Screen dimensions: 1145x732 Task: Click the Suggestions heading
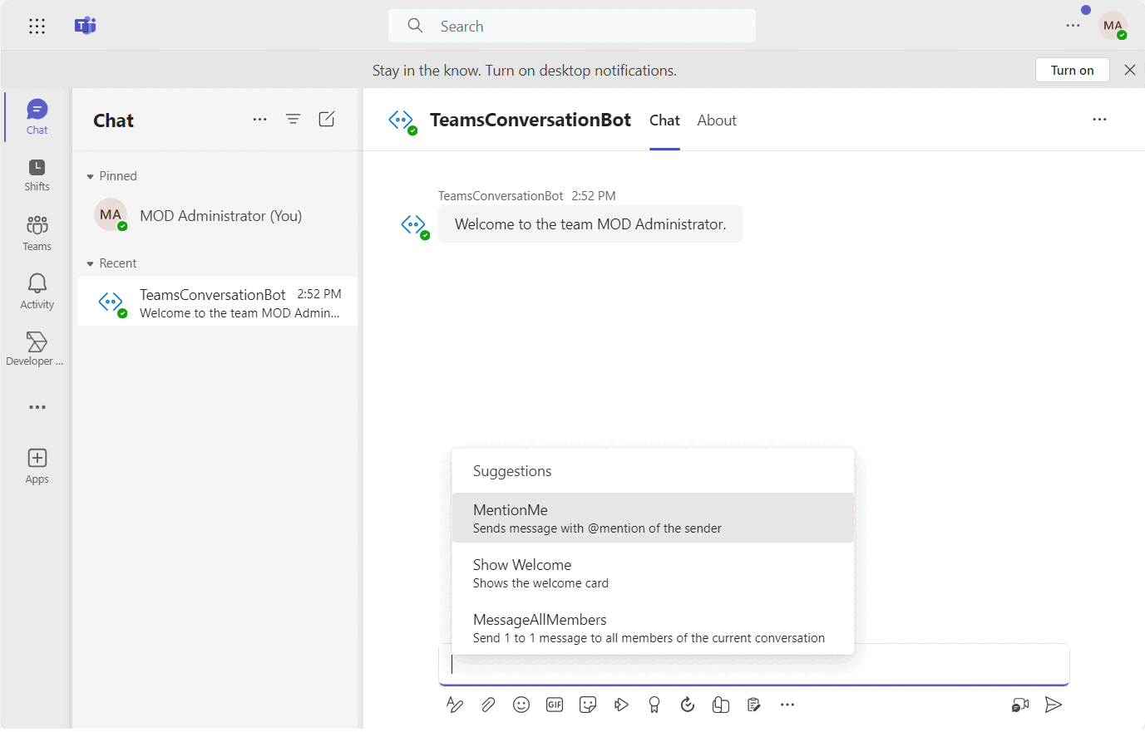(512, 471)
